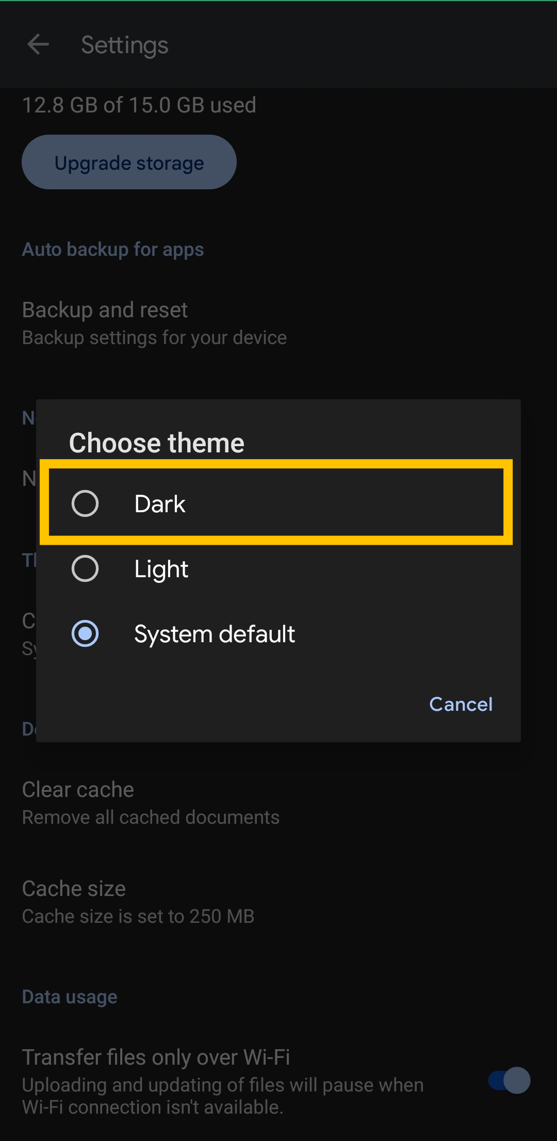The height and width of the screenshot is (1141, 557).
Task: Tap the Clear cache option
Action: click(x=78, y=790)
